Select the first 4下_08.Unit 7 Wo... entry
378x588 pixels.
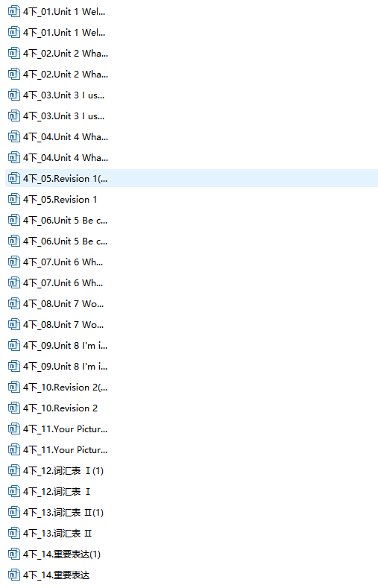pyautogui.click(x=63, y=304)
